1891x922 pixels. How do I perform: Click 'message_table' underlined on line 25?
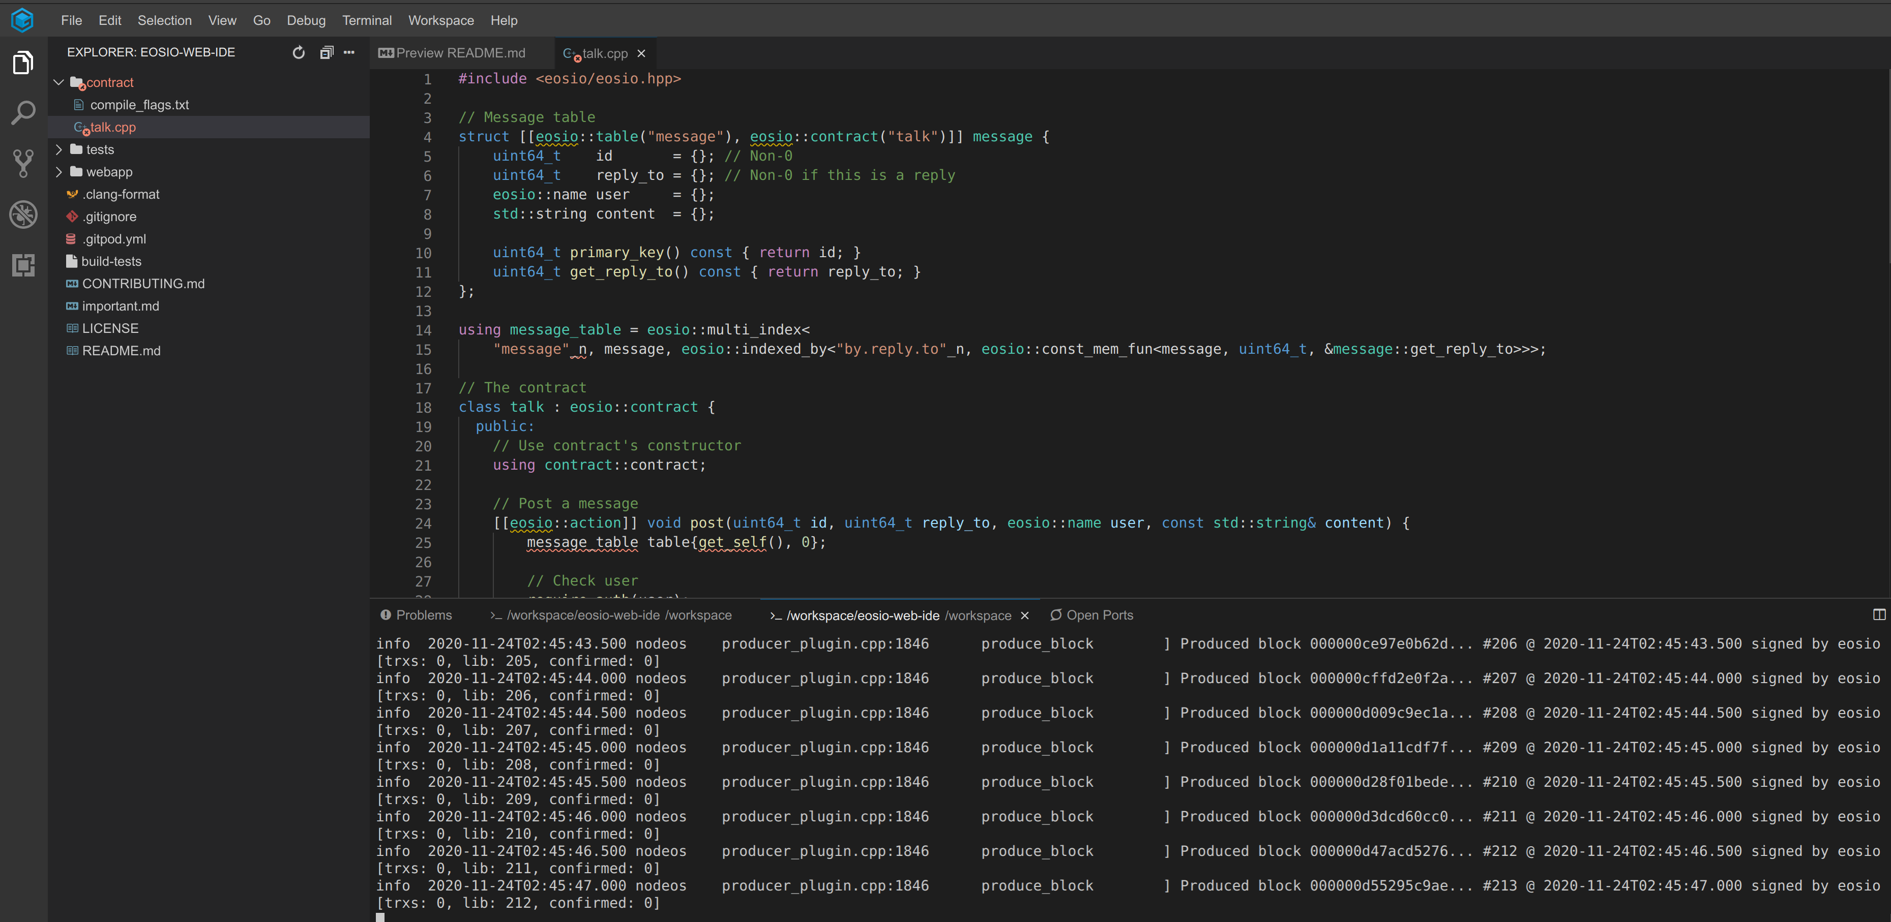[582, 542]
